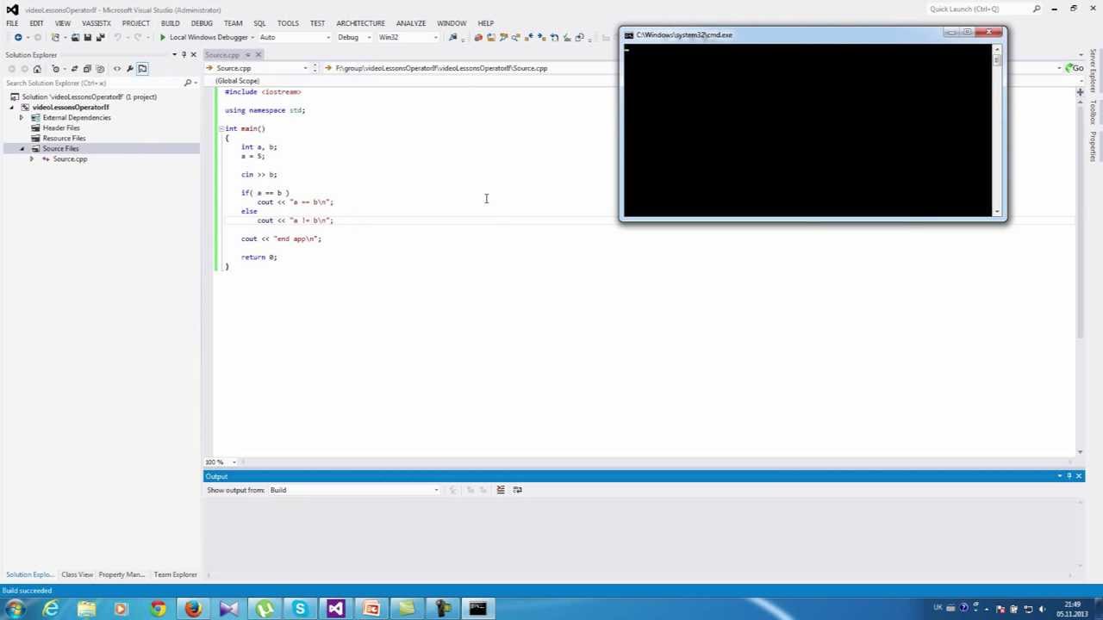Close the Source.cpp editor tab
1103x620 pixels.
[258, 54]
